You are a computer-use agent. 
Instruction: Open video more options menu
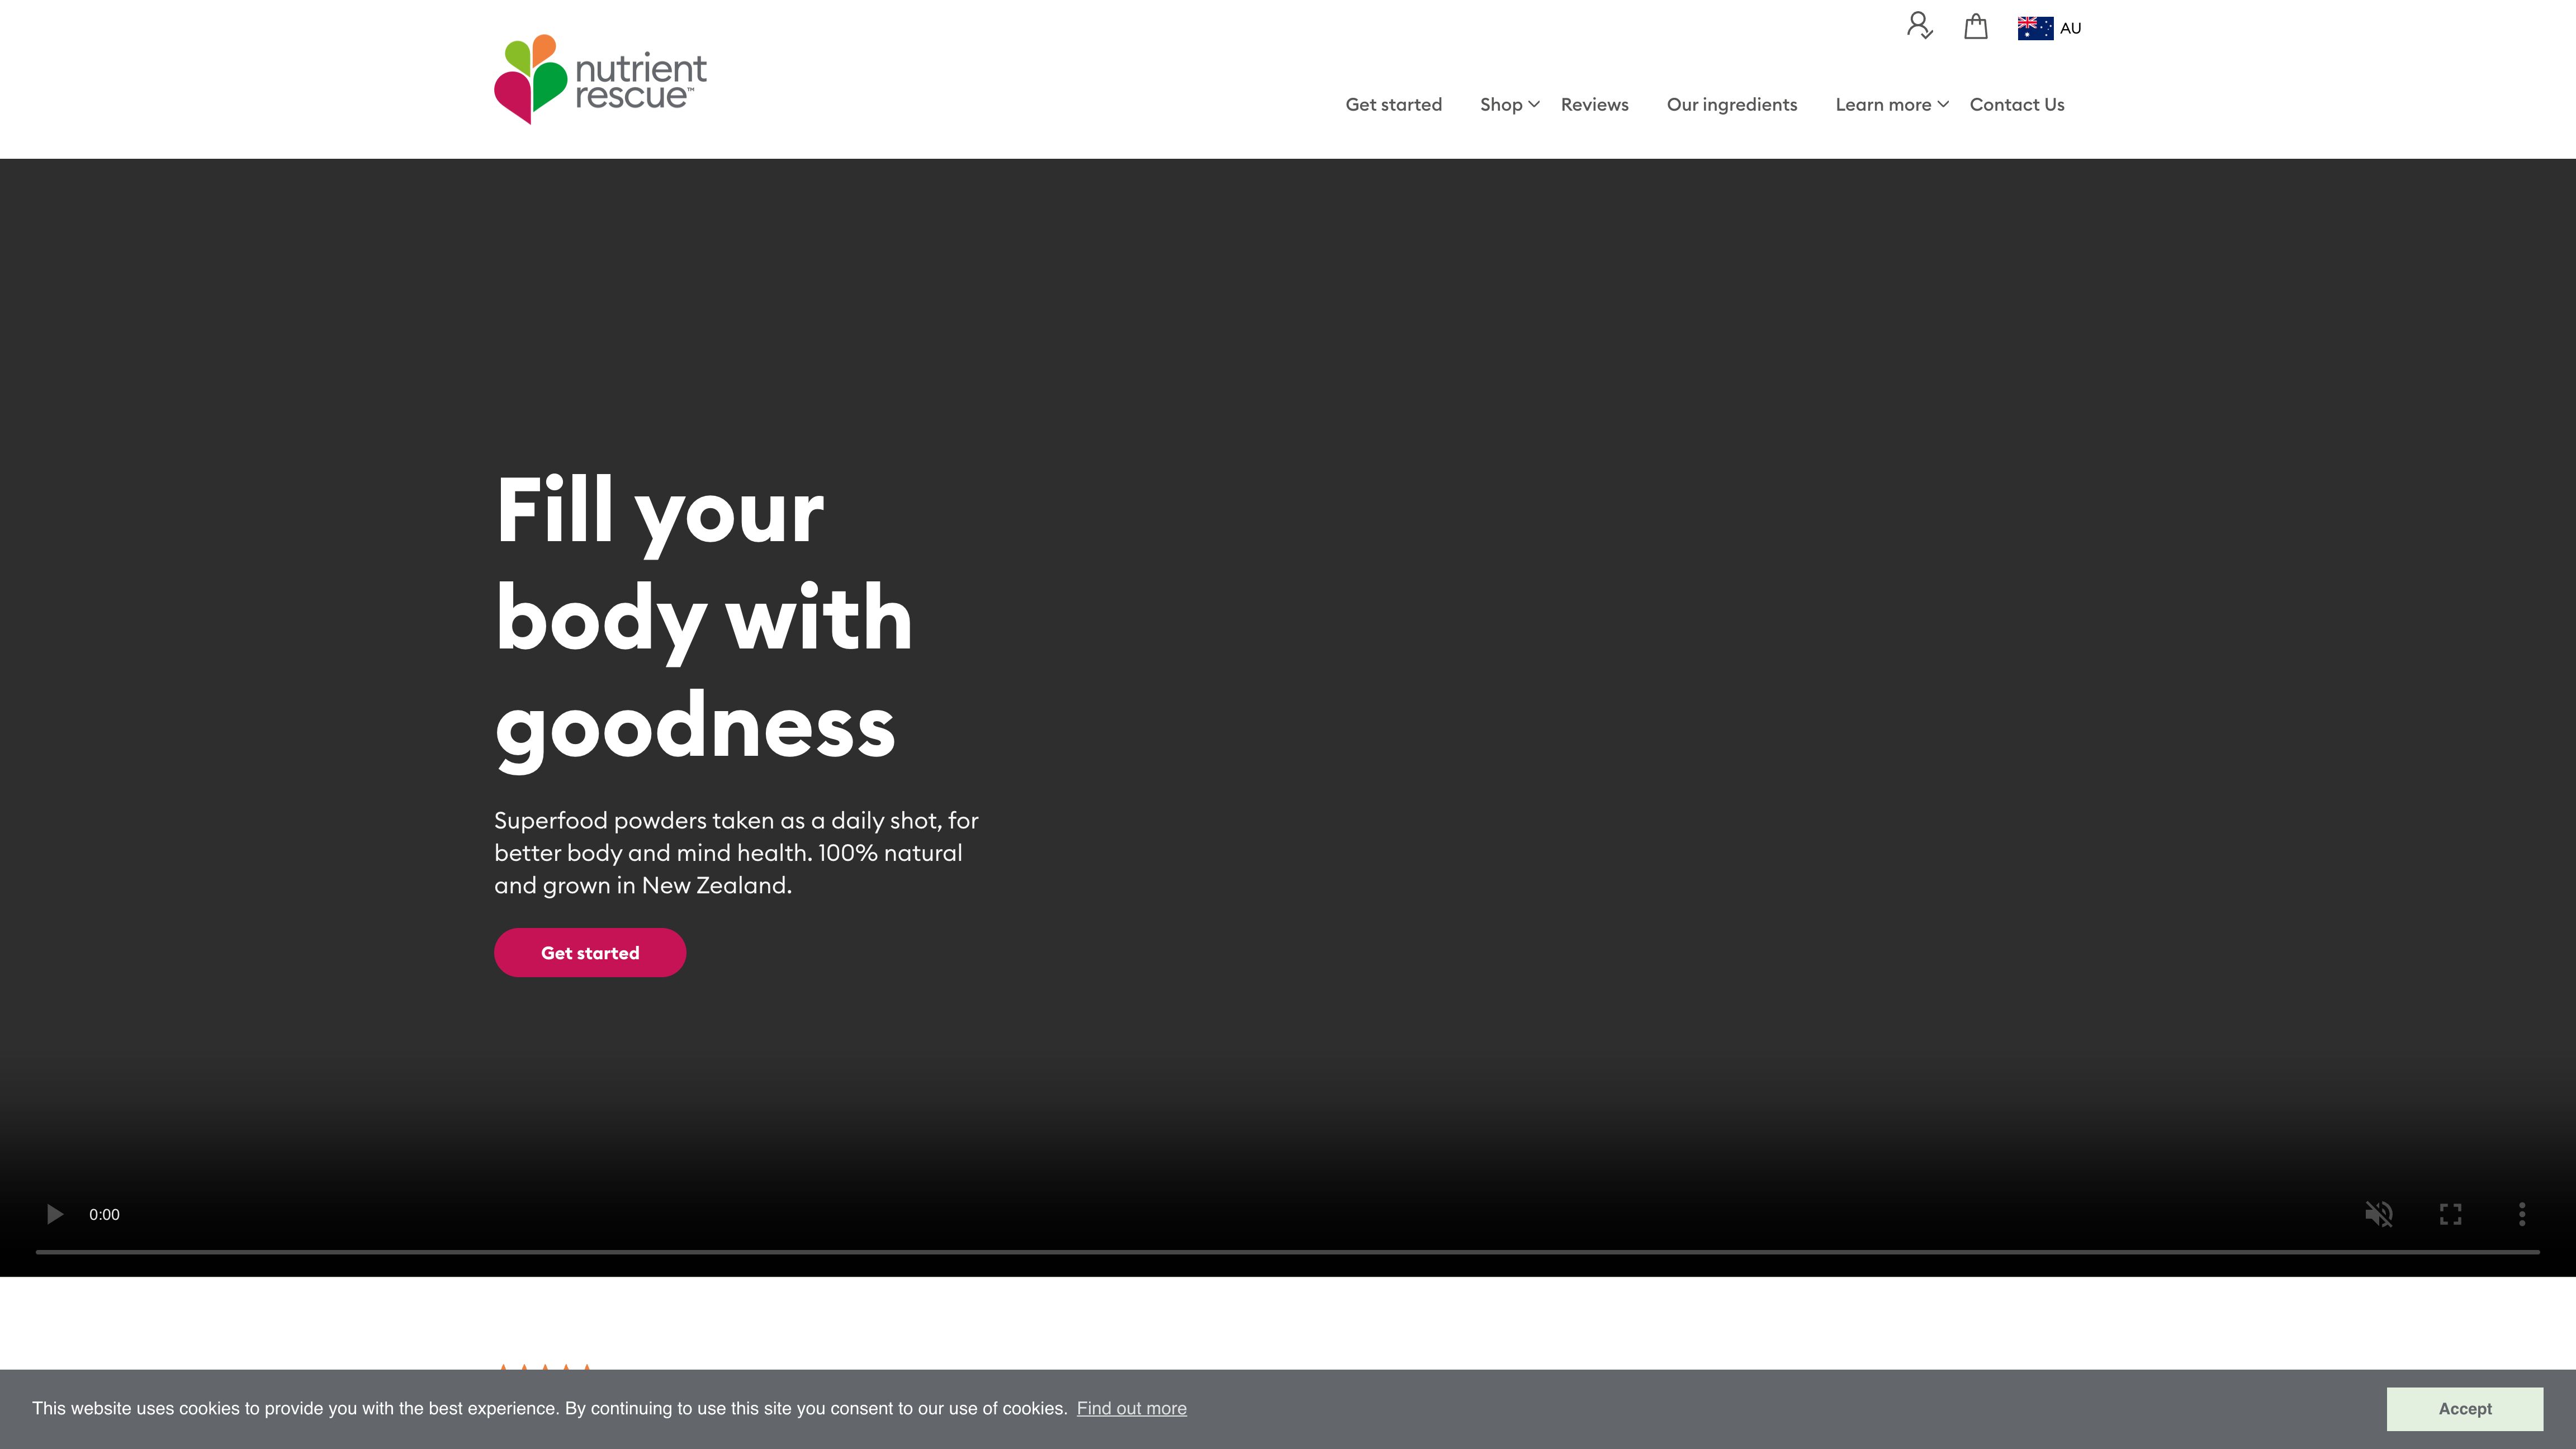point(2521,1214)
